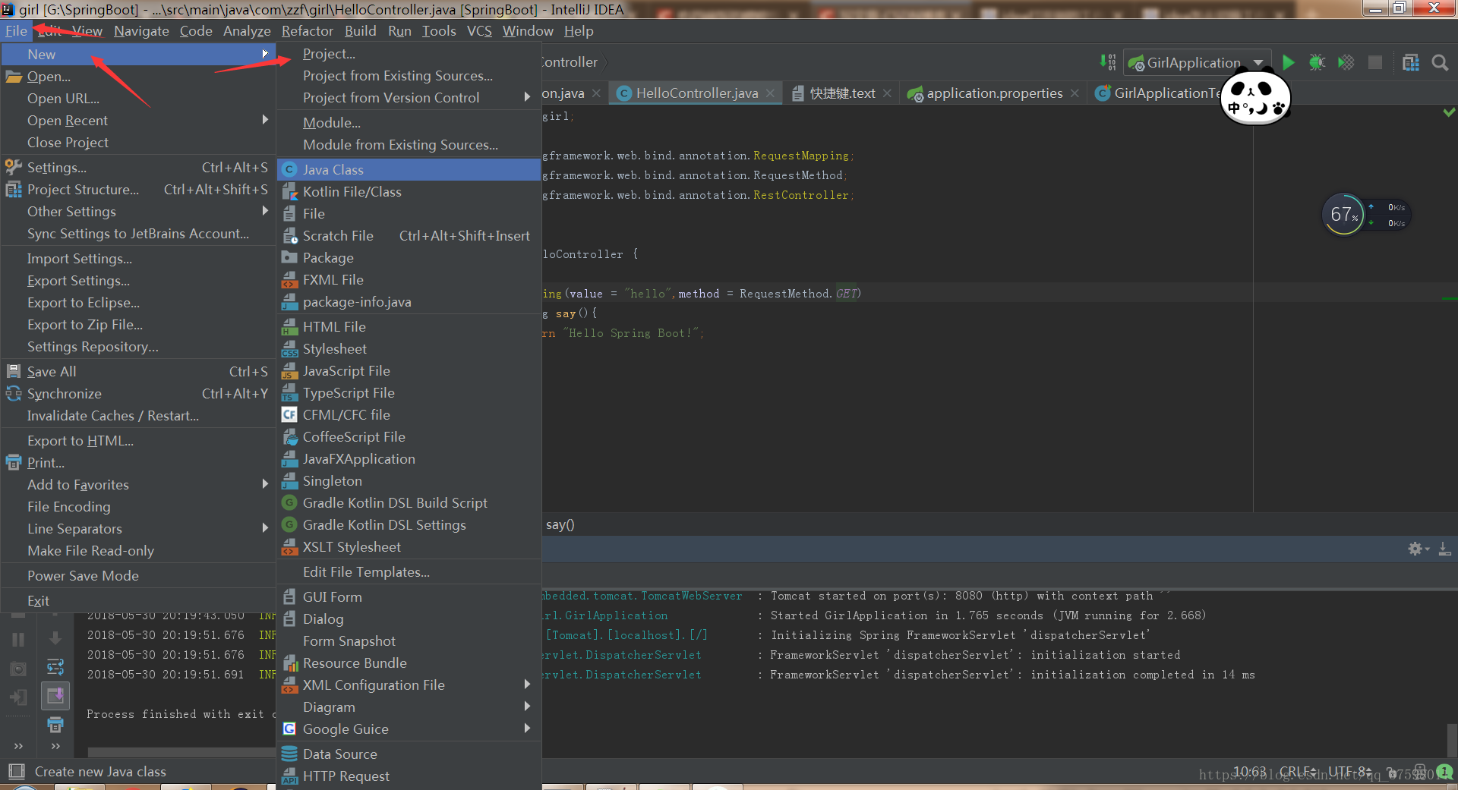
Task: Click say() breadcrumb in editor
Action: coord(560,524)
